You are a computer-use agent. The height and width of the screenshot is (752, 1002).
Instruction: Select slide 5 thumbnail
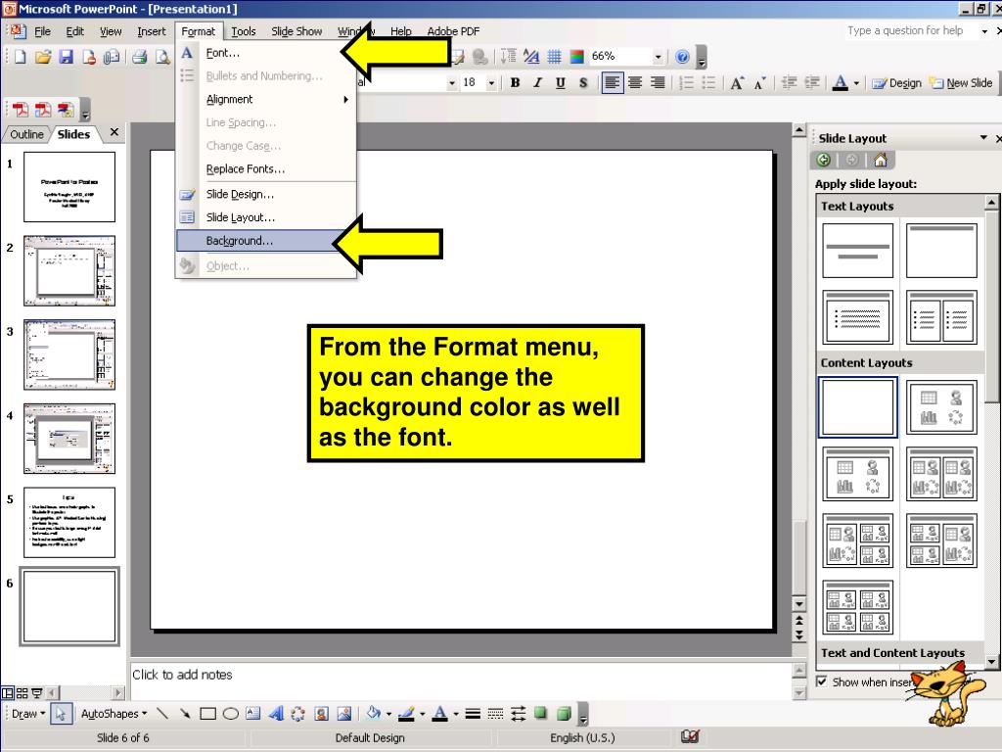click(x=69, y=523)
